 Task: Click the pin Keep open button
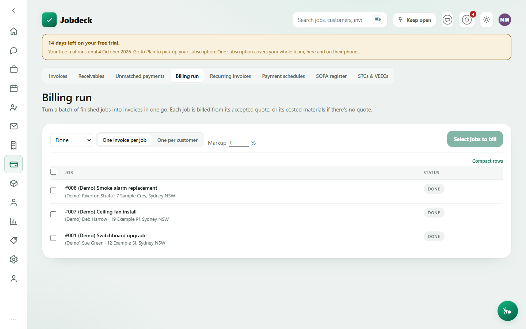(x=415, y=20)
